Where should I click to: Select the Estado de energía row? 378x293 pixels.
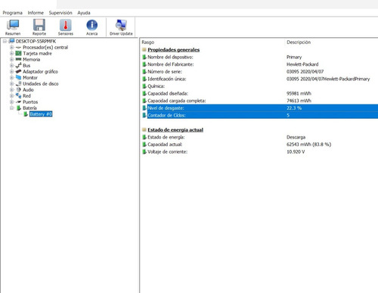(x=259, y=137)
